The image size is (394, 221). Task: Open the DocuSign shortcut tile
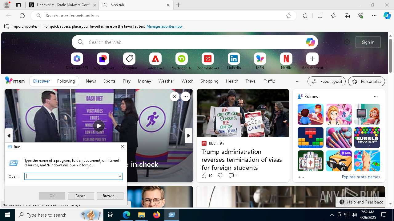coord(103,59)
